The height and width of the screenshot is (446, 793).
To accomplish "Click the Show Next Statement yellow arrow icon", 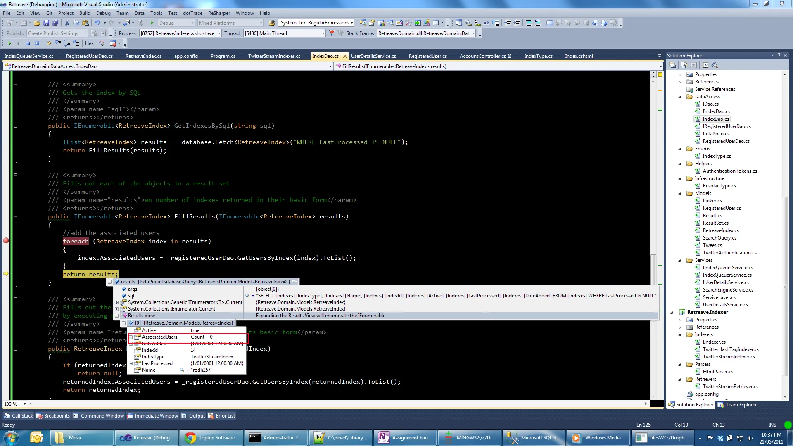I will 49,43.
